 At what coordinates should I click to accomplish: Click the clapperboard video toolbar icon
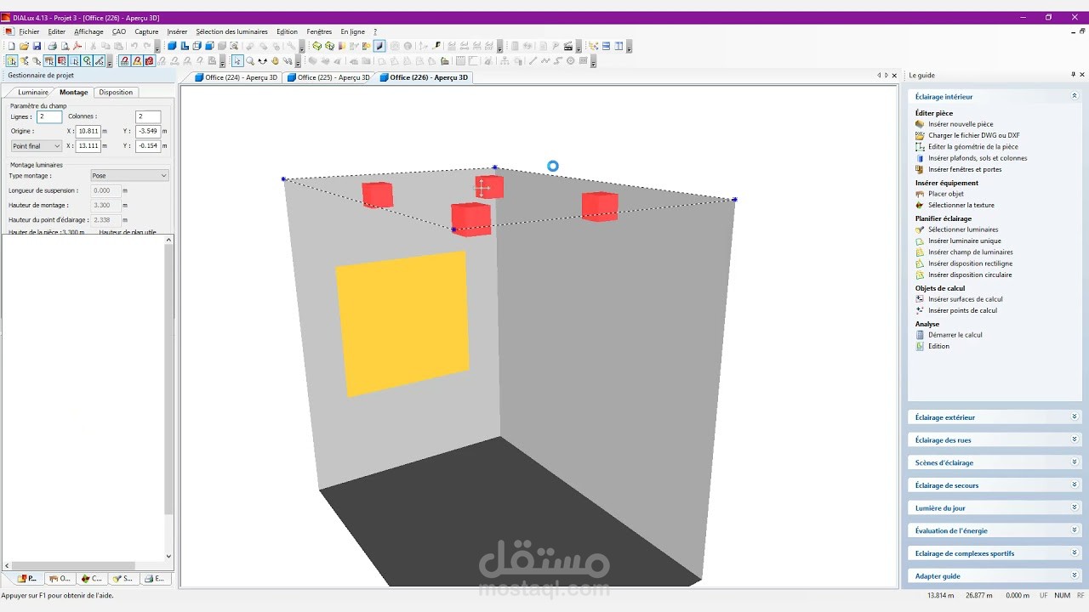[x=568, y=46]
